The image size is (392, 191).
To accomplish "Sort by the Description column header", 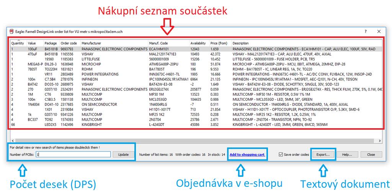I will click(x=240, y=43).
